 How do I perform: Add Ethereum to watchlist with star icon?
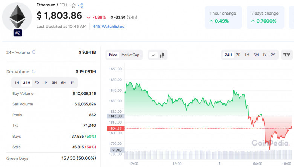[73, 5]
